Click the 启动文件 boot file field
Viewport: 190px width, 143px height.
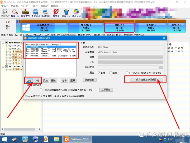tap(128, 67)
